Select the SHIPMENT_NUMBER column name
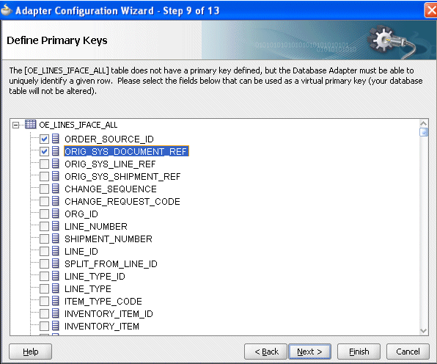The width and height of the screenshot is (437, 364). (x=109, y=239)
